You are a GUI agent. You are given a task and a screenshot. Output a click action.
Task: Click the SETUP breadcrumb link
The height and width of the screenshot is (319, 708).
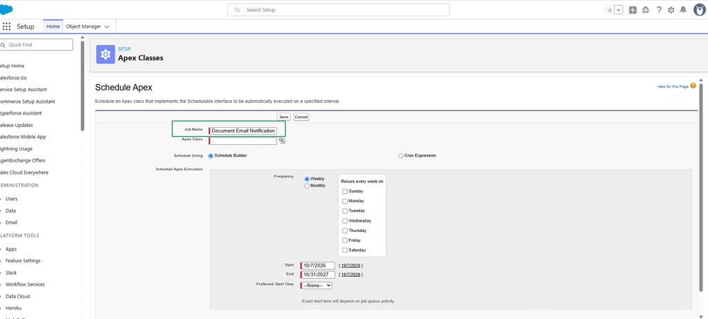[124, 49]
